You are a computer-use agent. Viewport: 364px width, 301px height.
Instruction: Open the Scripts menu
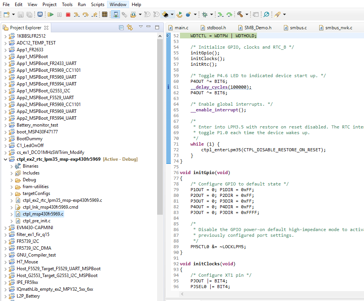coord(98,4)
